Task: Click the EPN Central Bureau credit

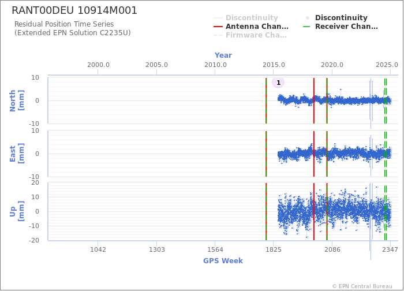Action: (362, 286)
